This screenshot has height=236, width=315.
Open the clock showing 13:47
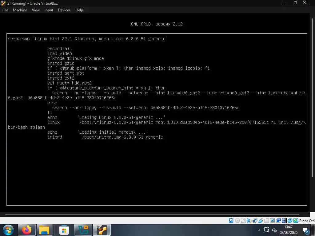[x=288, y=230]
